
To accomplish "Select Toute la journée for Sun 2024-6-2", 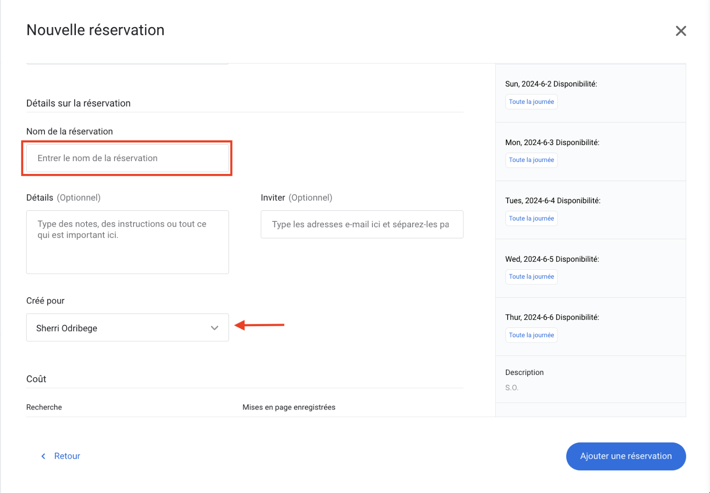I will [x=531, y=102].
